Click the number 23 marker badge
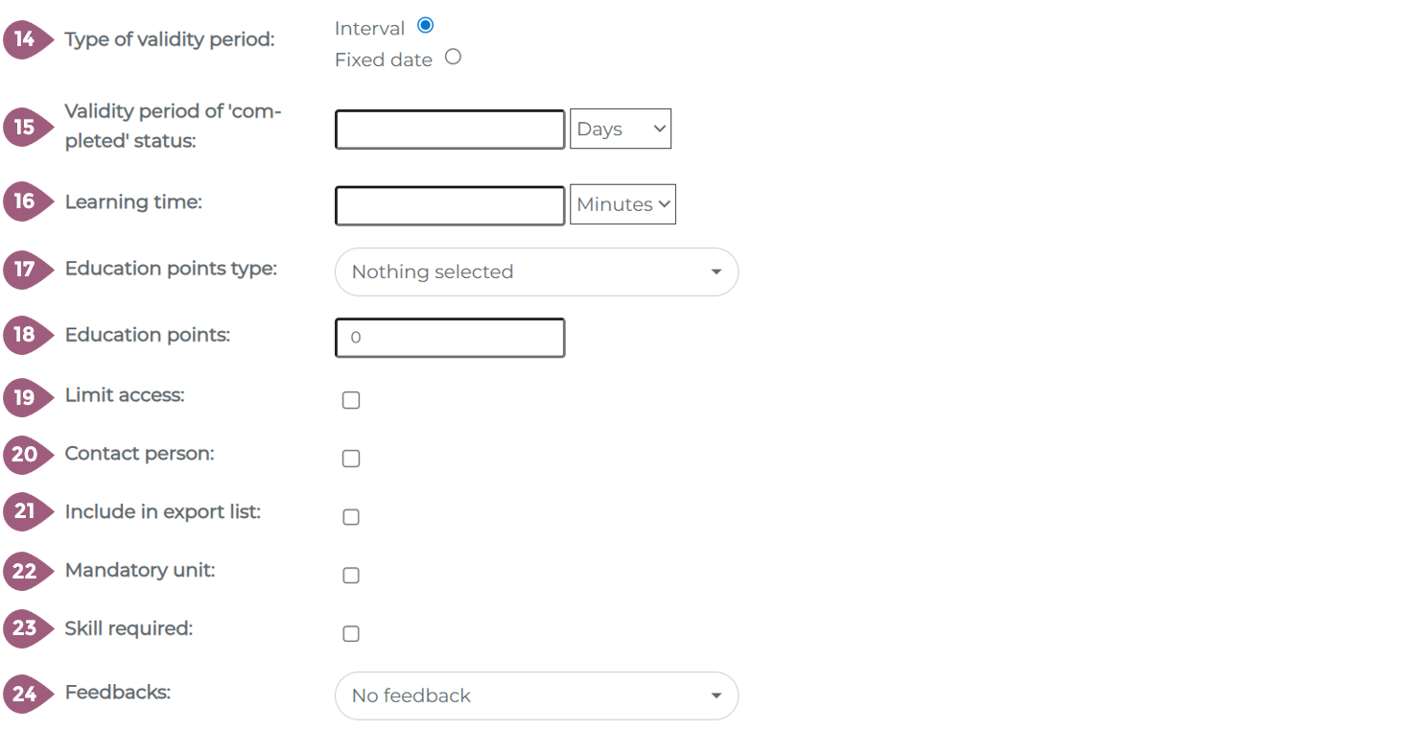 [25, 629]
